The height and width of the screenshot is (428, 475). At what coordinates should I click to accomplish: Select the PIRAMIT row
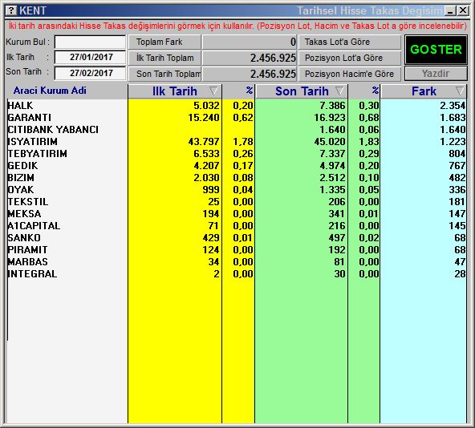tap(237, 250)
